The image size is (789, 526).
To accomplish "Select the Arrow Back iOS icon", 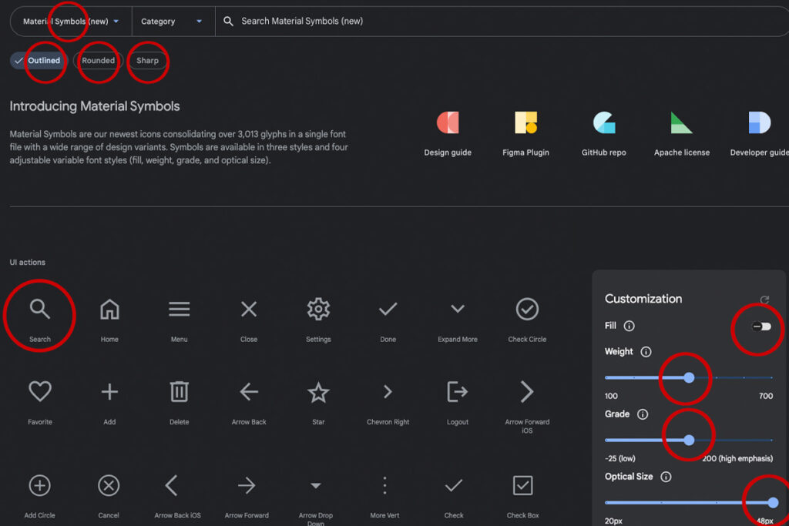I will point(171,485).
